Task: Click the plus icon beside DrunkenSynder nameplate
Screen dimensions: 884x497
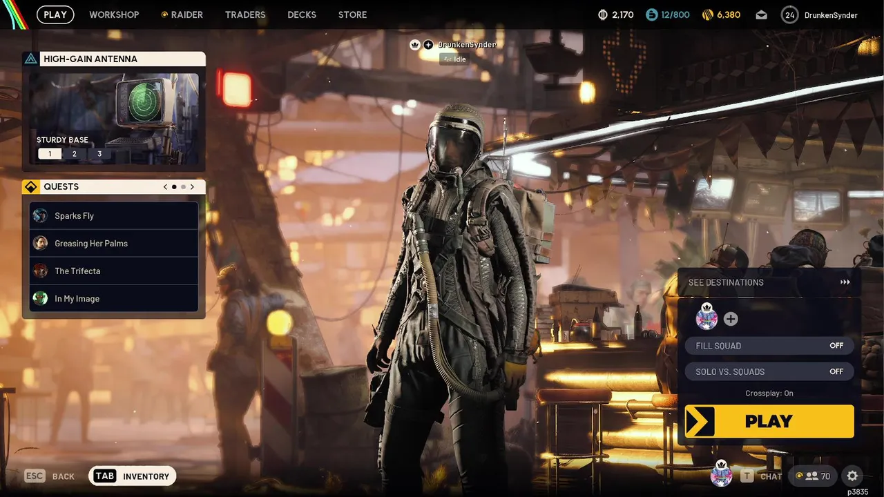Action: click(x=428, y=44)
